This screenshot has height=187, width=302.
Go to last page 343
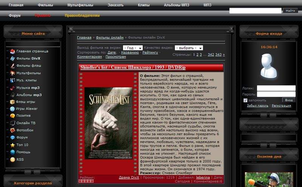218,55
